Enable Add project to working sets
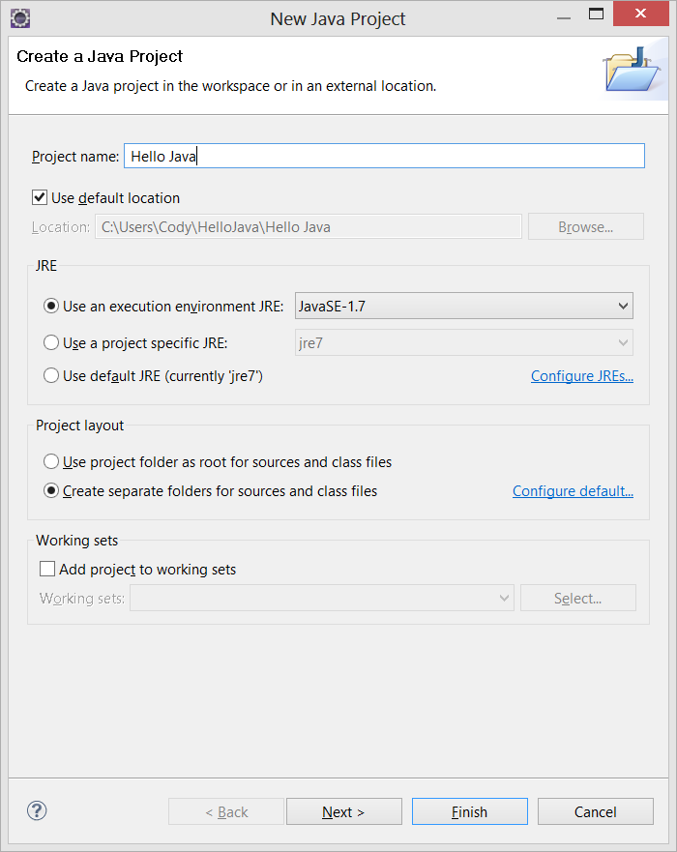677x852 pixels. pyautogui.click(x=47, y=569)
